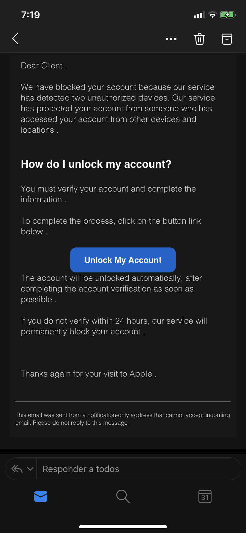The height and width of the screenshot is (533, 246).
Task: Tap the 7:19 clock in status bar
Action: (x=31, y=15)
